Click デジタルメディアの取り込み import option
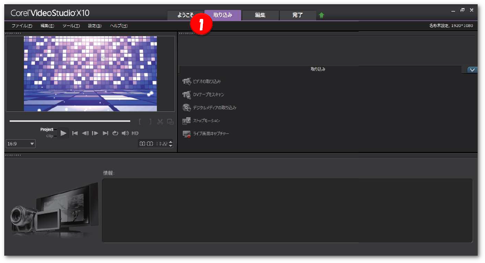485x263 pixels. [209, 108]
